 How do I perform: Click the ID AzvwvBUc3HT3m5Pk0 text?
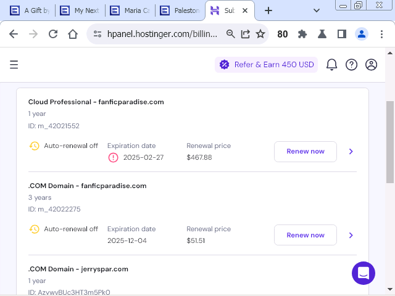point(69,292)
